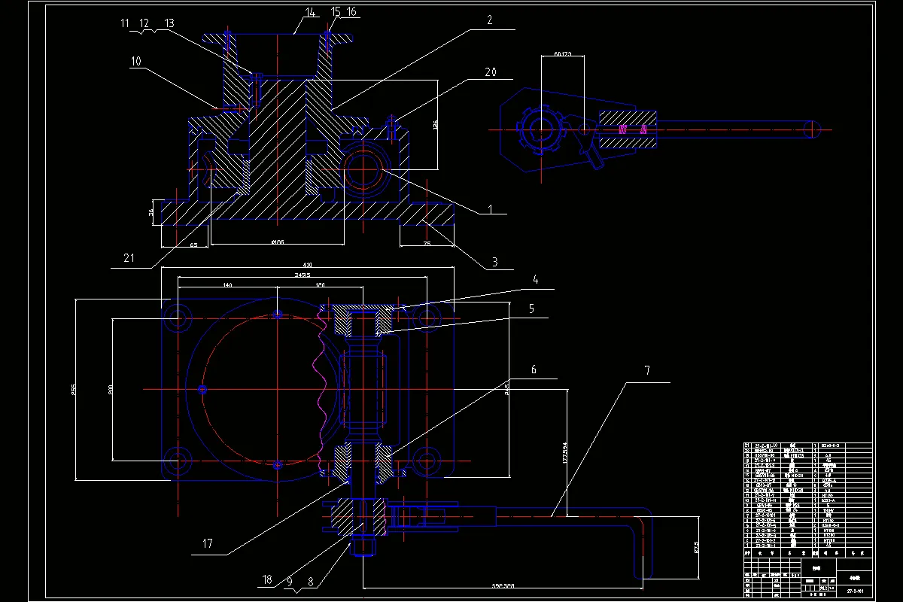Click part callout number 20
903x602 pixels.
coord(491,72)
